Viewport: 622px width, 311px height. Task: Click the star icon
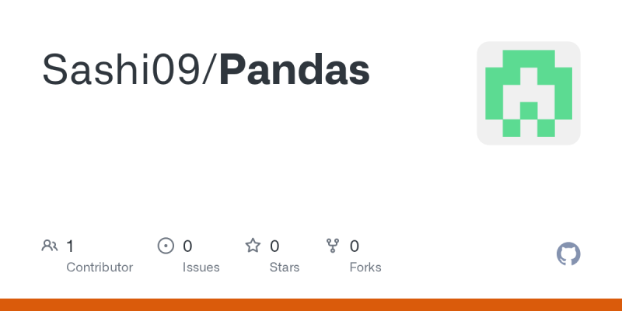[253, 246]
